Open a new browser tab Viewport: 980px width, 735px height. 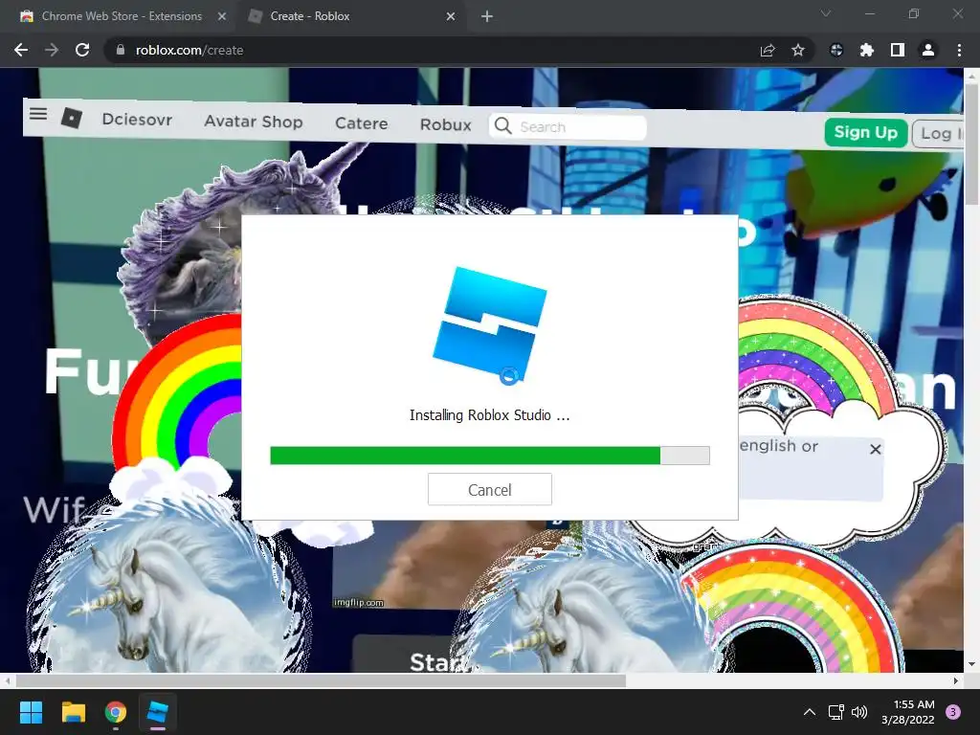(x=487, y=16)
